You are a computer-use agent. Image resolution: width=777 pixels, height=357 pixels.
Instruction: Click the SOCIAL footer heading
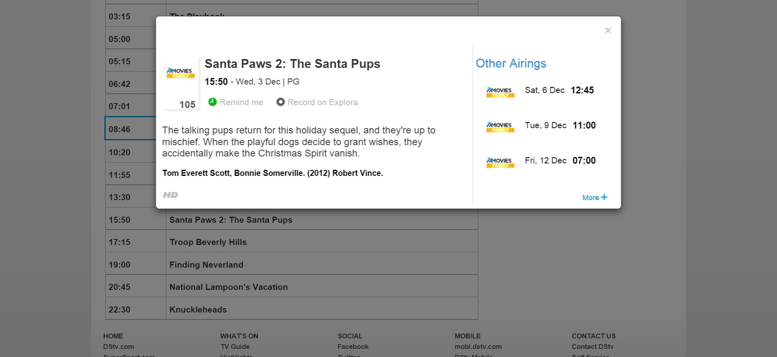click(x=350, y=336)
